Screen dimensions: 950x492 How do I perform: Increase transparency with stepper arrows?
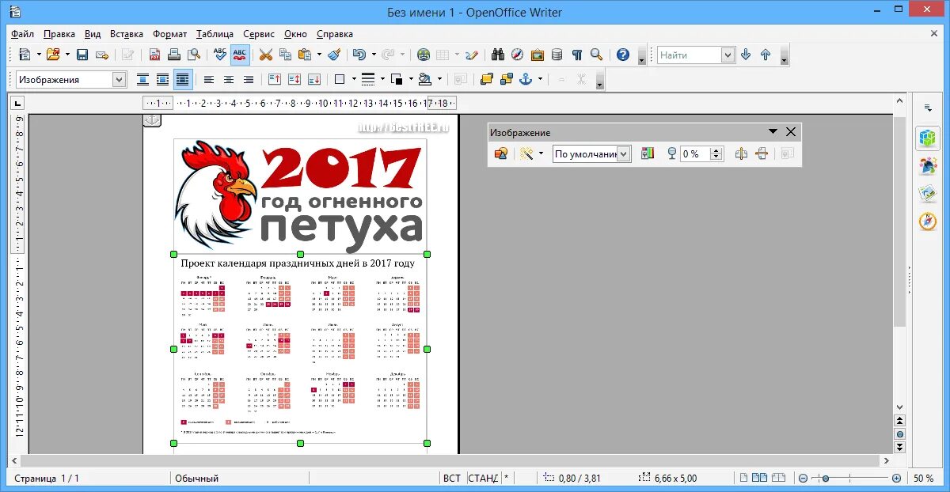coord(716,150)
